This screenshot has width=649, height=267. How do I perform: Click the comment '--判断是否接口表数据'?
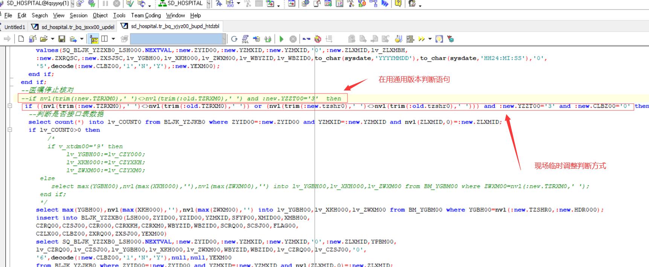[x=66, y=114]
